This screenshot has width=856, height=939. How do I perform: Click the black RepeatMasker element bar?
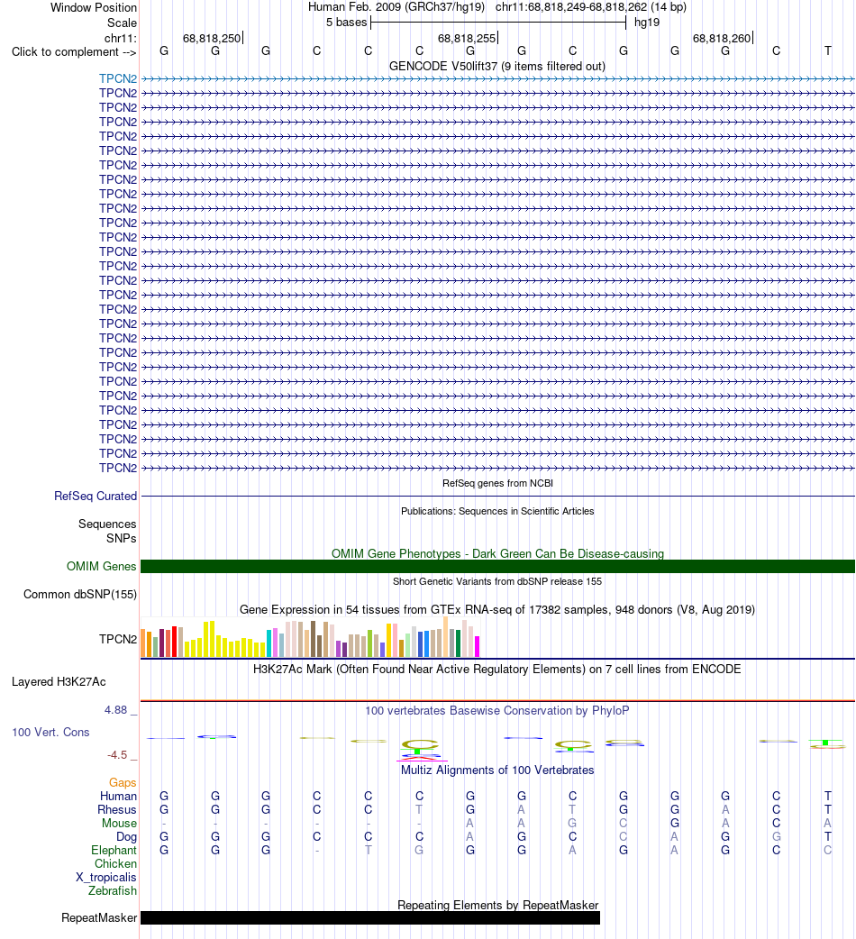[370, 917]
